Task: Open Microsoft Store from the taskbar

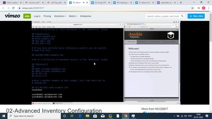Action: click(x=95, y=116)
